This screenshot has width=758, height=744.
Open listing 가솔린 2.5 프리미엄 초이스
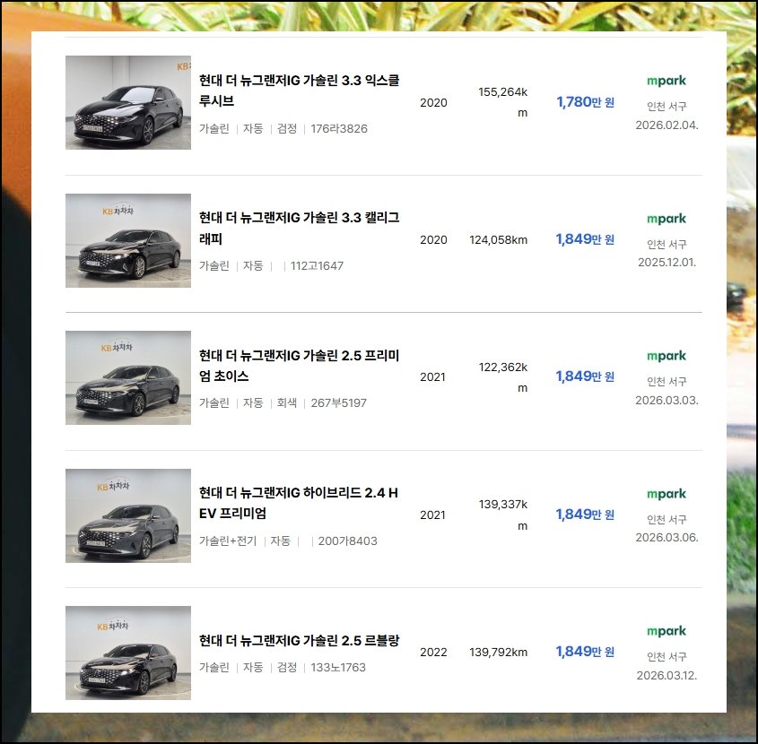pyautogui.click(x=300, y=366)
